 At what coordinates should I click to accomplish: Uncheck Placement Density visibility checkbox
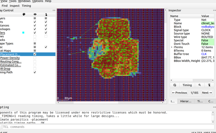pos(35,54)
